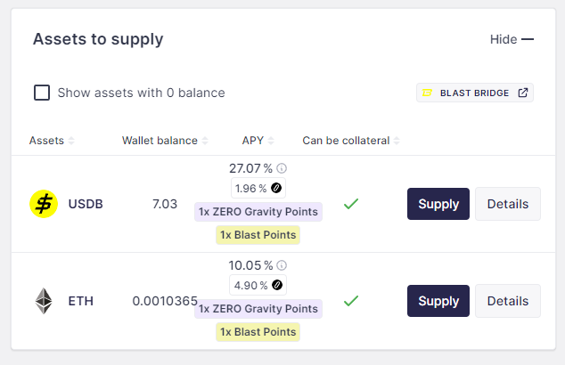Click the USDB 1x ZERO Gravity Points badge
Image resolution: width=565 pixels, height=365 pixels.
258,212
